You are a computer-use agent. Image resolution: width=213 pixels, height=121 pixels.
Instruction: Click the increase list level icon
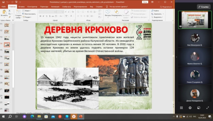[x=91, y=12]
